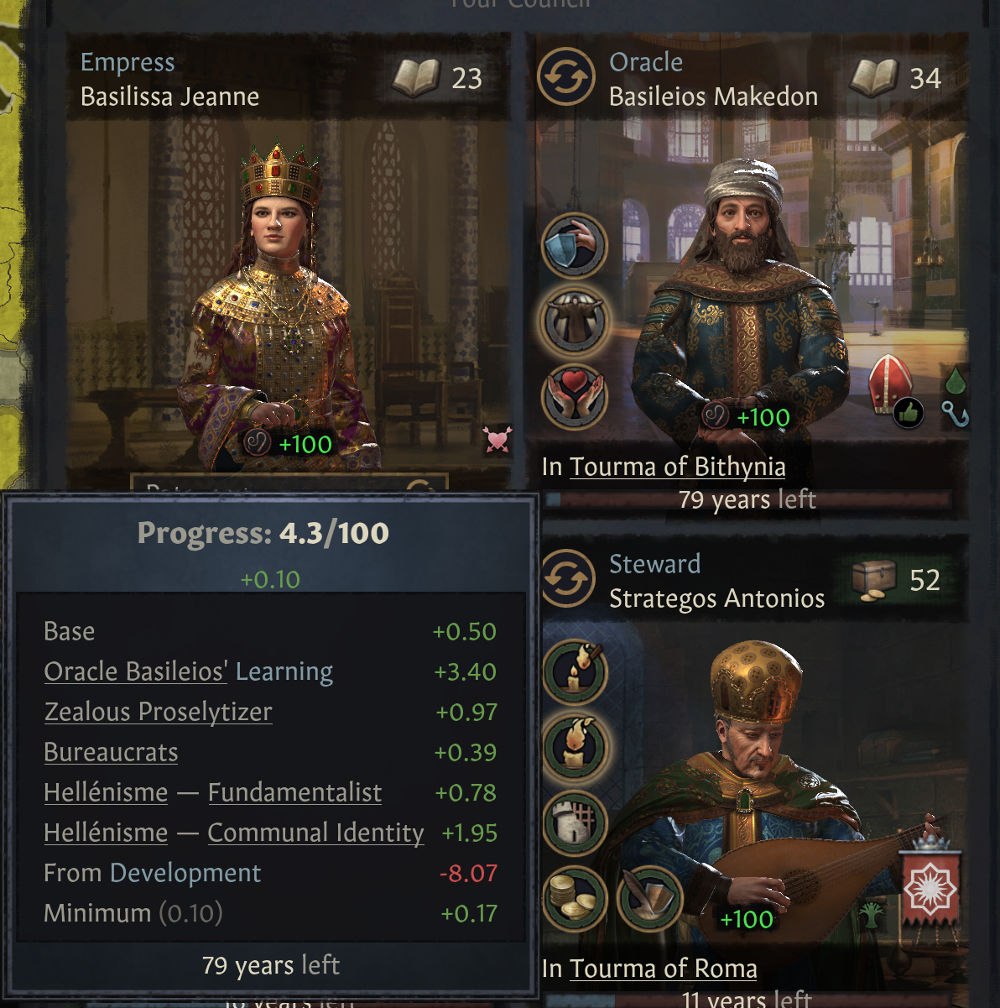Image resolution: width=1000 pixels, height=1008 pixels.
Task: Click the swap Oracle councillor icon
Action: 566,77
